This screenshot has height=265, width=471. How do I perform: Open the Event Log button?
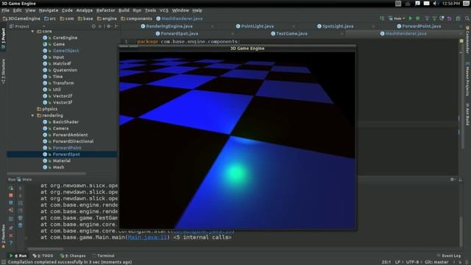448,255
